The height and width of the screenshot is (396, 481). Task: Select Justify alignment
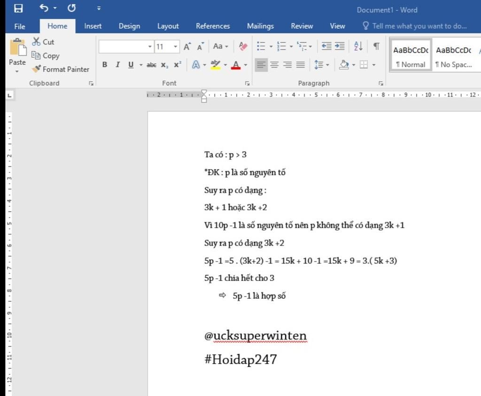[301, 65]
